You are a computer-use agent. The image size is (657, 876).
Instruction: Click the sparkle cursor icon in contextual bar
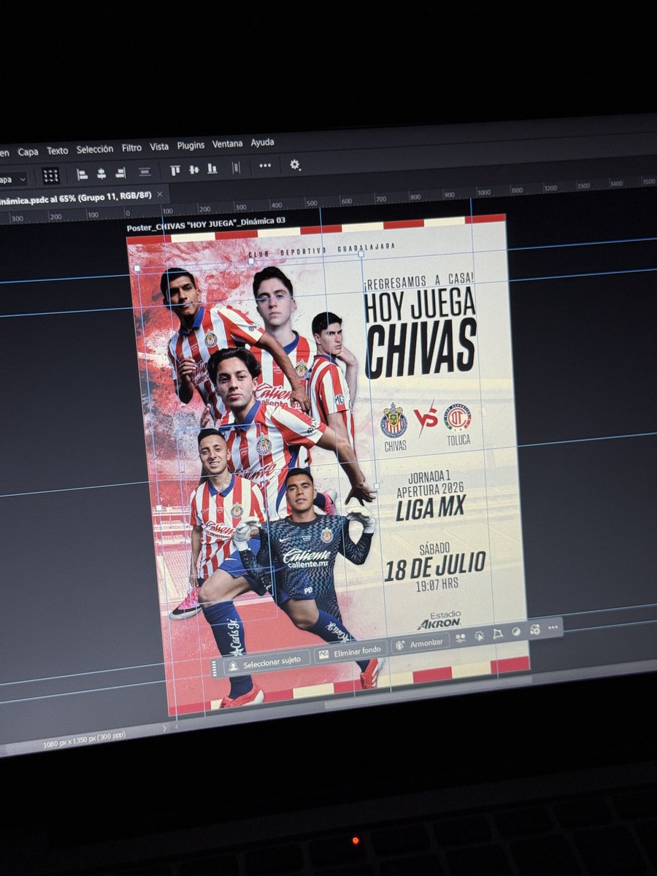pyautogui.click(x=479, y=635)
